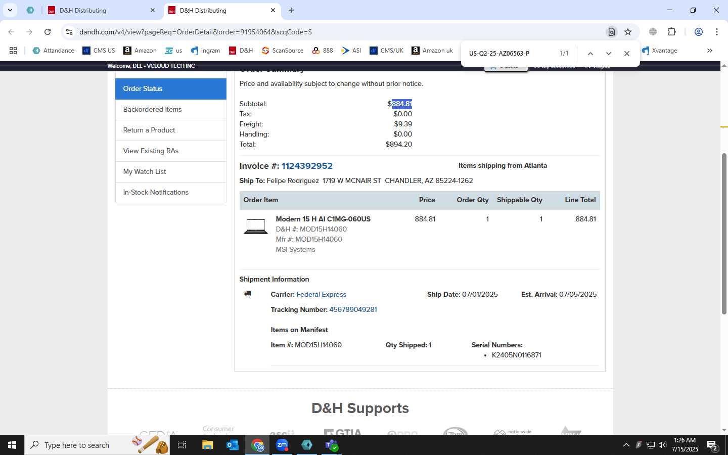Open Microsoft Teams from the taskbar
This screenshot has width=728, height=455.
click(331, 445)
